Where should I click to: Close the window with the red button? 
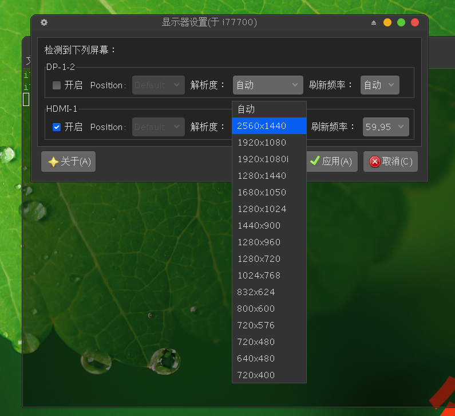[415, 22]
